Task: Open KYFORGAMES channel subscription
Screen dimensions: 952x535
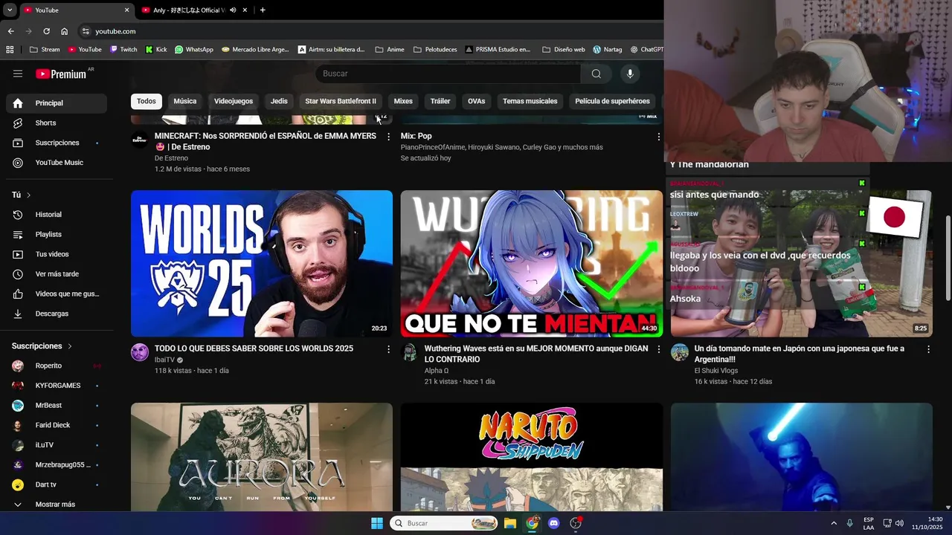Action: click(57, 386)
